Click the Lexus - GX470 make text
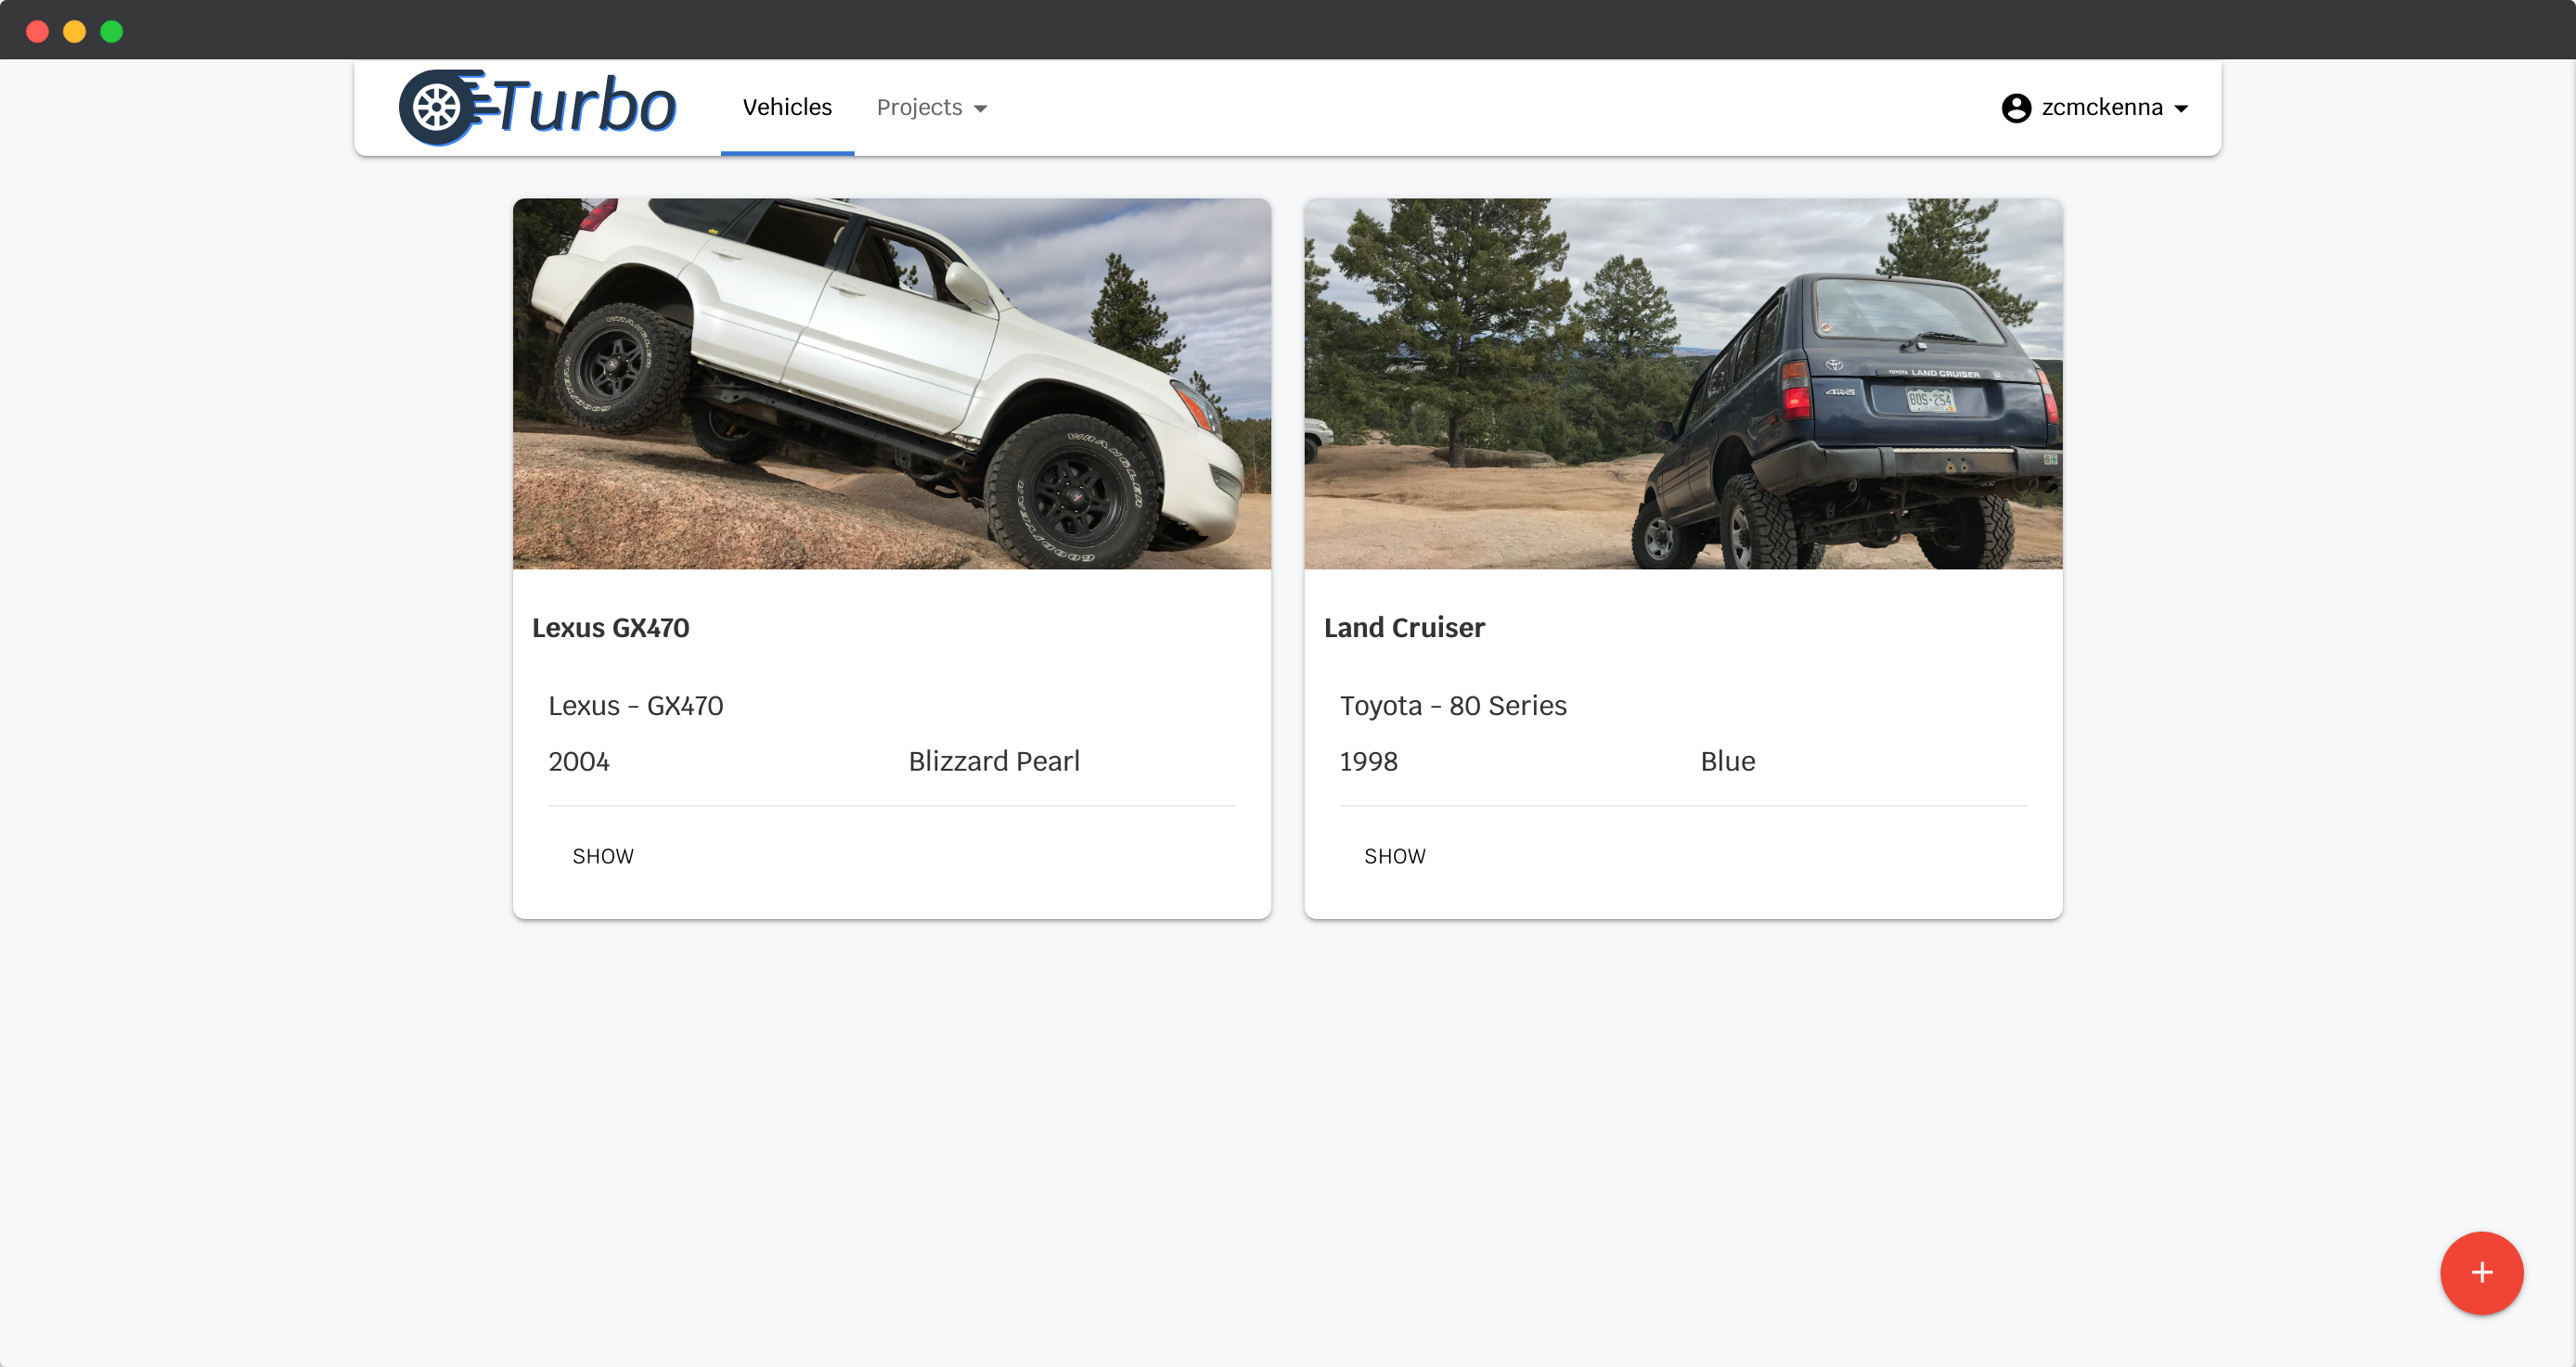2576x1367 pixels. [636, 706]
